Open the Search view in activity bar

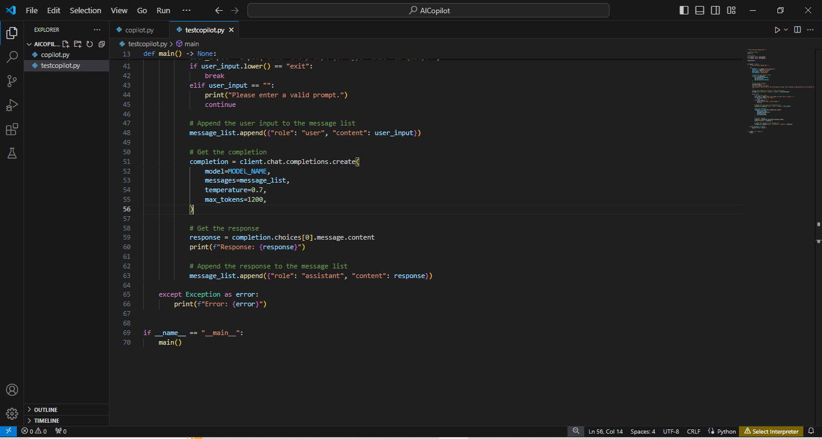12,57
